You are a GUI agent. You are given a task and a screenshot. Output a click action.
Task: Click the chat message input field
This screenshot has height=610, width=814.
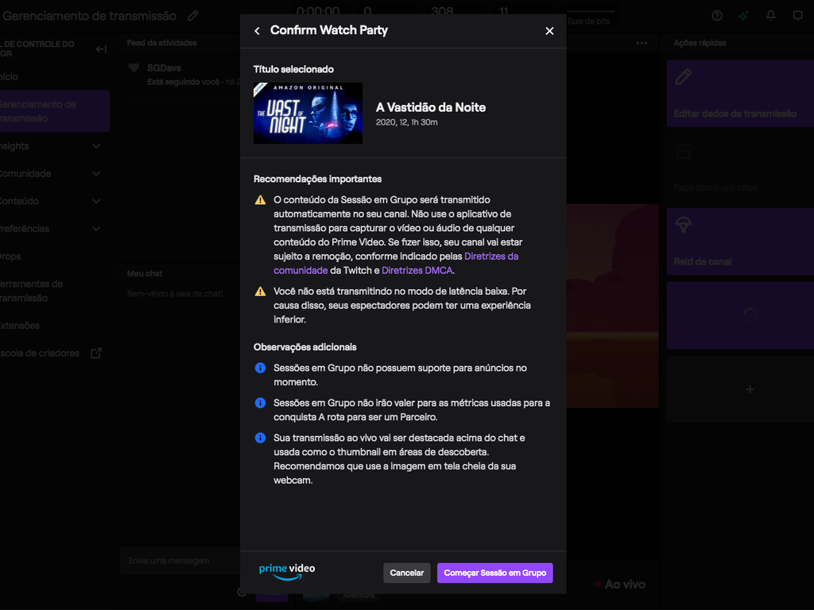[180, 561]
